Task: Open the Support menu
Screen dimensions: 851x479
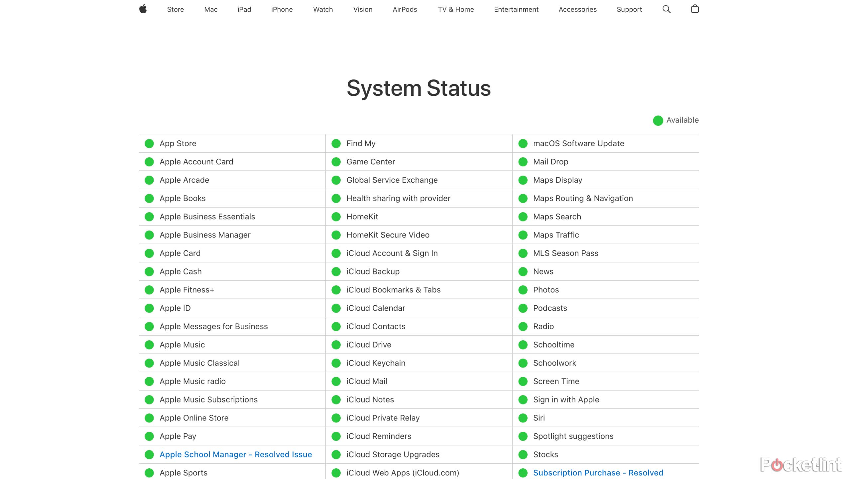Action: [x=629, y=9]
